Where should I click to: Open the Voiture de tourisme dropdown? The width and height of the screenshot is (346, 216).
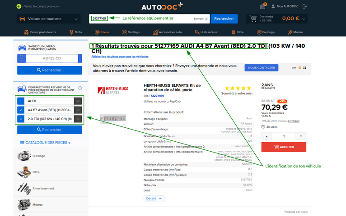click(48, 19)
